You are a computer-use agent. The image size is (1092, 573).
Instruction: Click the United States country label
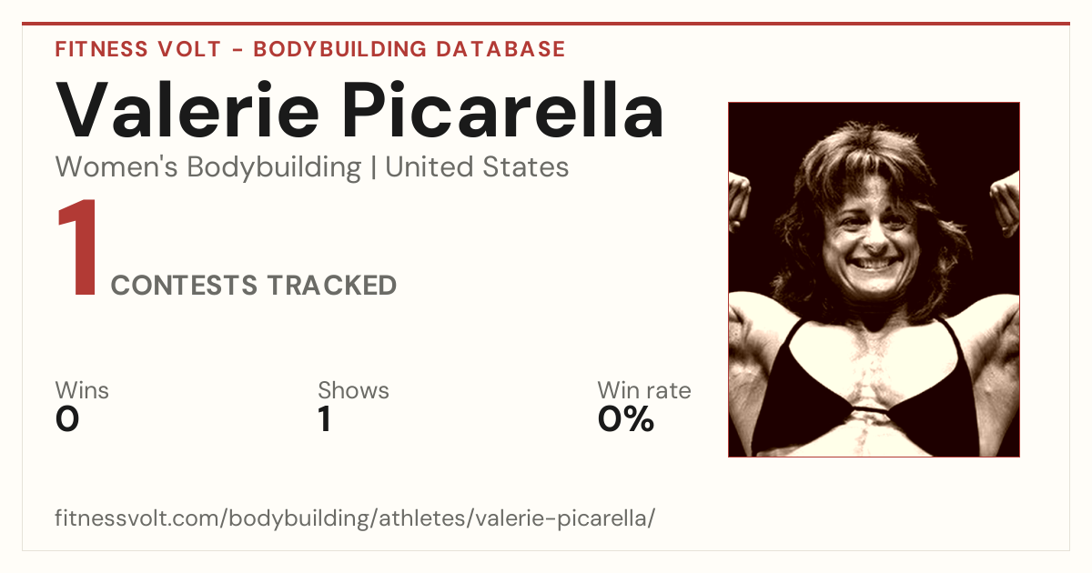click(x=477, y=167)
